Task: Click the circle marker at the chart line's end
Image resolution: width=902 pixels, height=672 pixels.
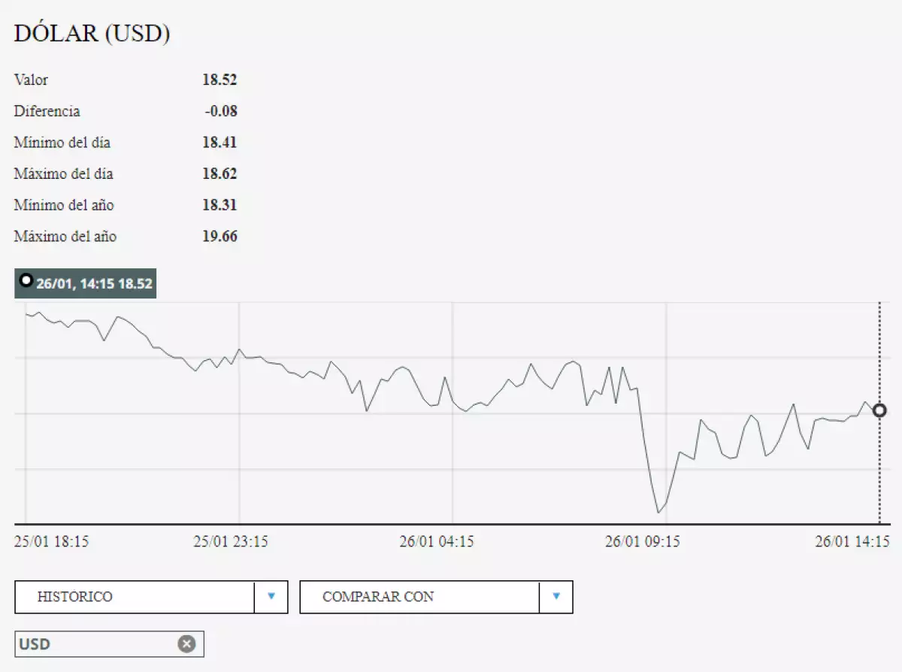Action: [x=879, y=410]
